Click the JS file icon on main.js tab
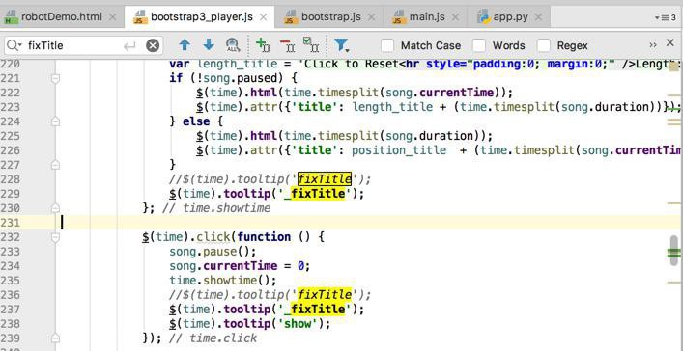Image resolution: width=683 pixels, height=351 pixels. (x=399, y=17)
